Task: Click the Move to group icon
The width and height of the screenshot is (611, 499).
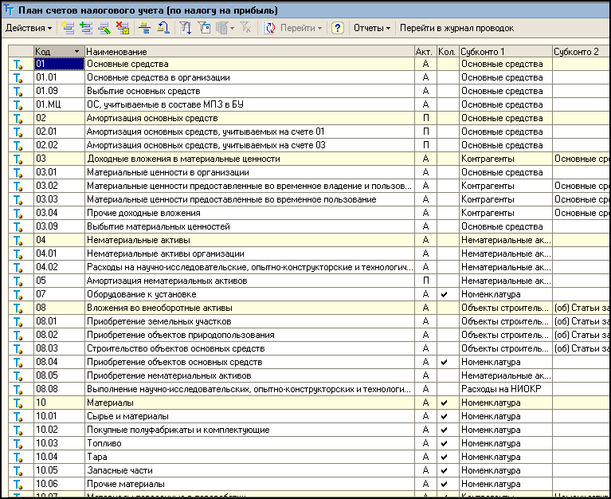Action: pyautogui.click(x=163, y=28)
